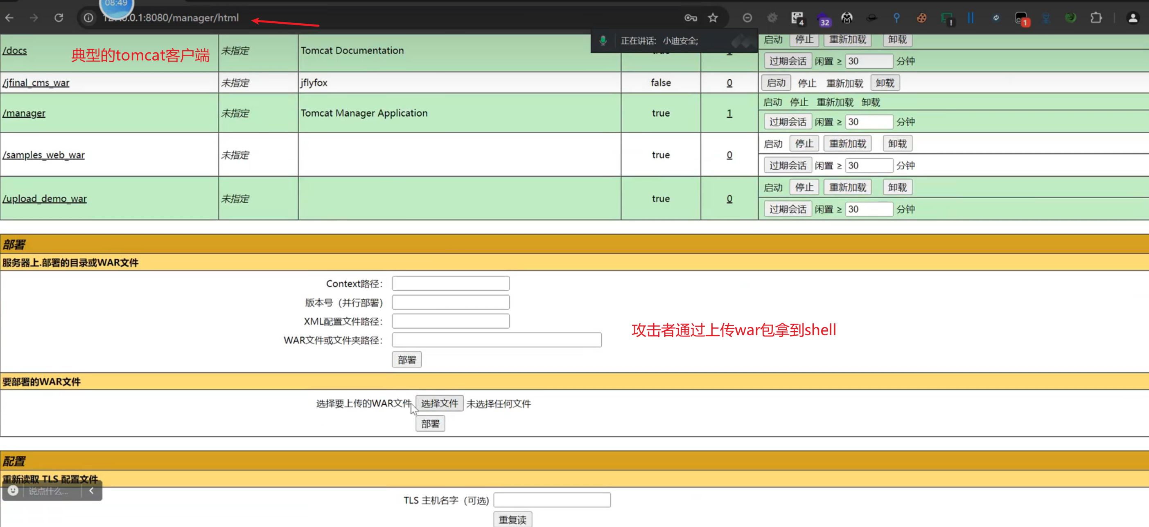Click 过期会话 button in /manager row
The width and height of the screenshot is (1149, 527).
point(787,121)
